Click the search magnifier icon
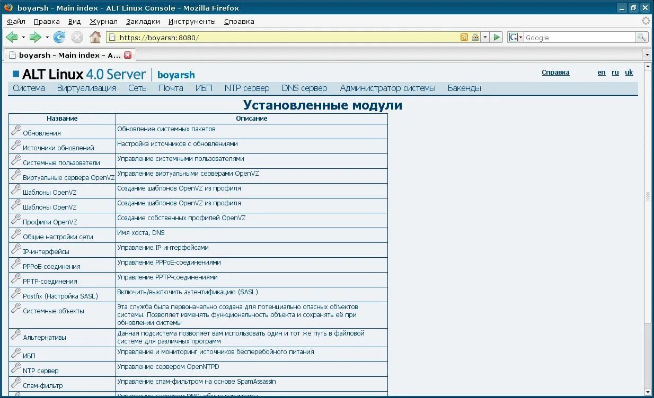Viewport: 654px width, 398px height. pyautogui.click(x=641, y=37)
